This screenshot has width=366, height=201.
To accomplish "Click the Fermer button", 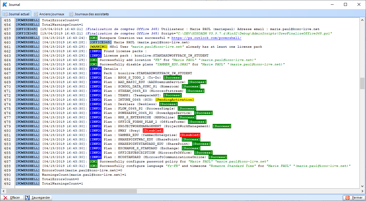I will (354, 198).
